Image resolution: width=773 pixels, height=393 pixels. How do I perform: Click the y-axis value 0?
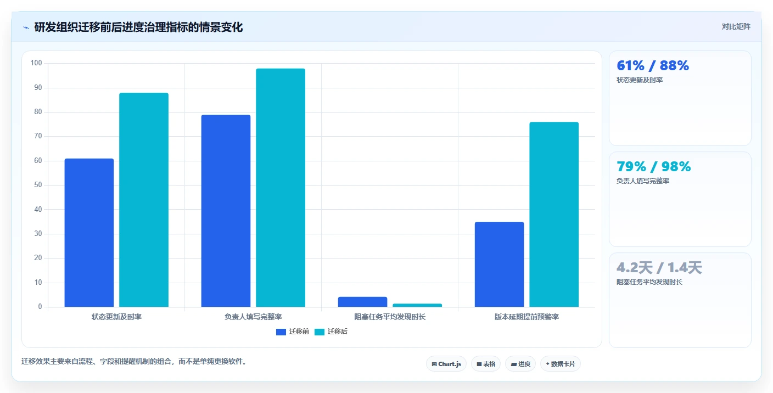(x=40, y=307)
